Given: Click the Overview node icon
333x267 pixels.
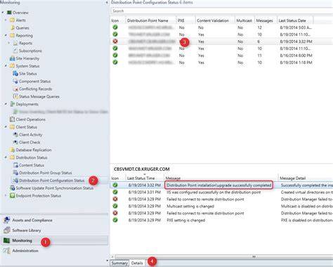Looking at the screenshot, I should (9, 13).
